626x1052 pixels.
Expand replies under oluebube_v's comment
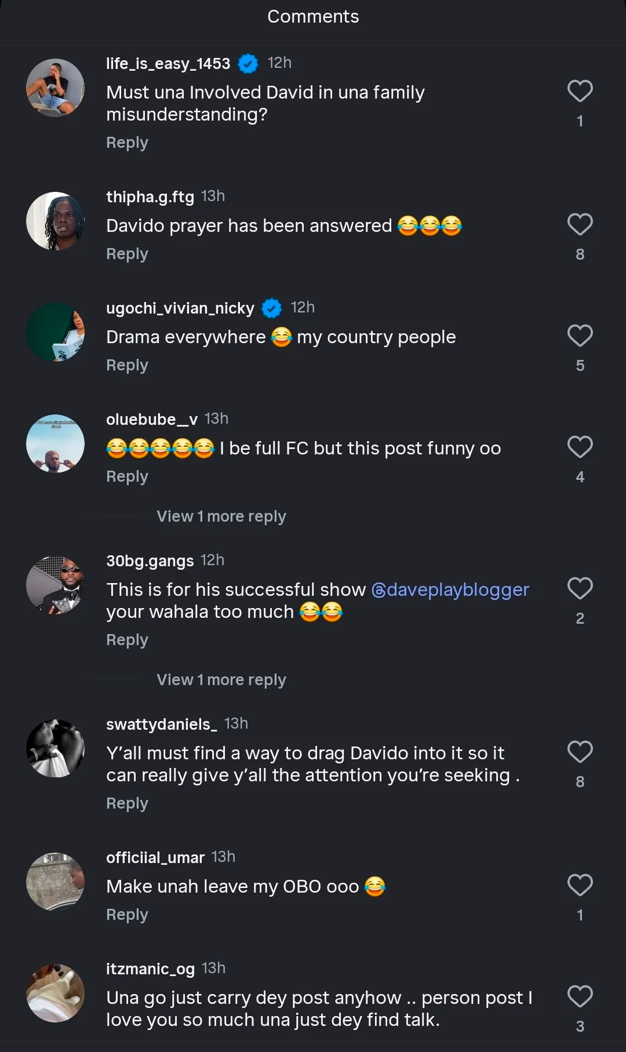221,516
